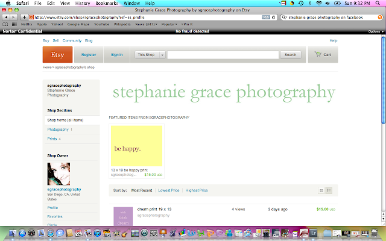
Task: Launch iChat from the dock
Action: (x=60, y=233)
